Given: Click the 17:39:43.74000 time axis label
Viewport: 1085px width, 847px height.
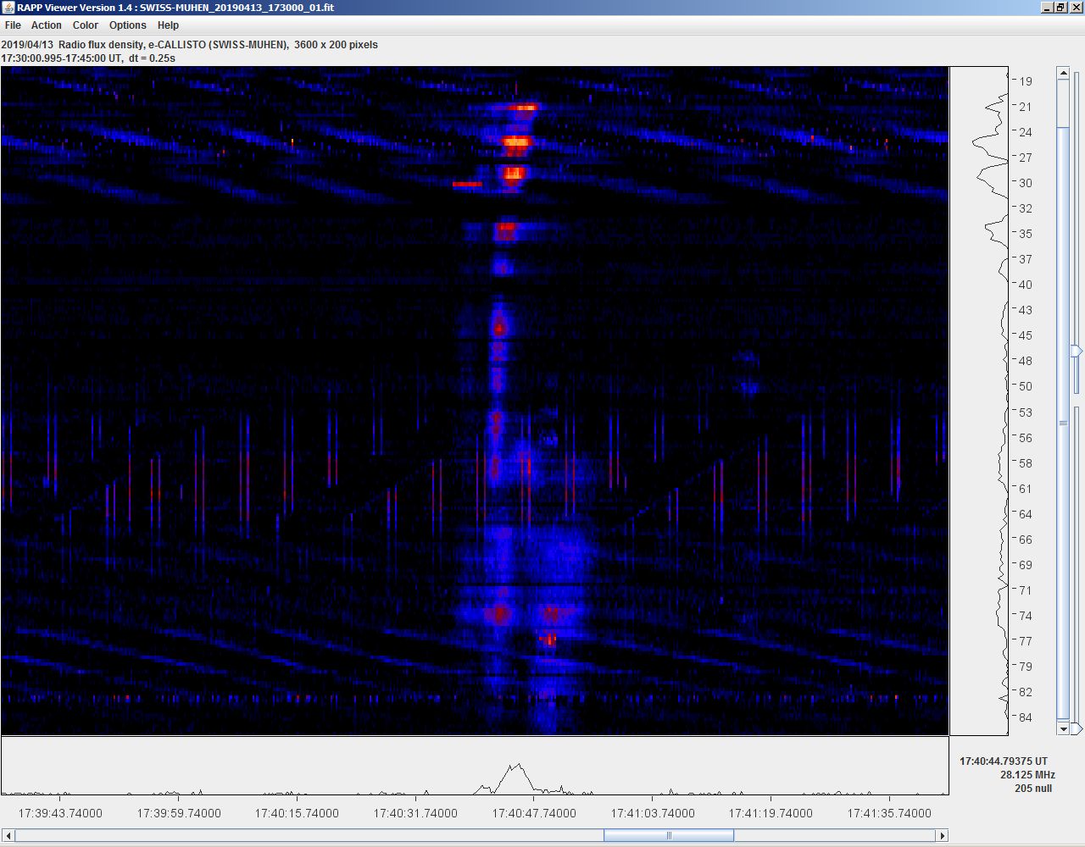Looking at the screenshot, I should (x=60, y=813).
